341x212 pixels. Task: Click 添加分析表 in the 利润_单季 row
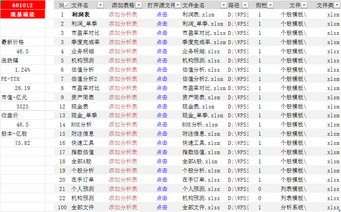pyautogui.click(x=123, y=24)
